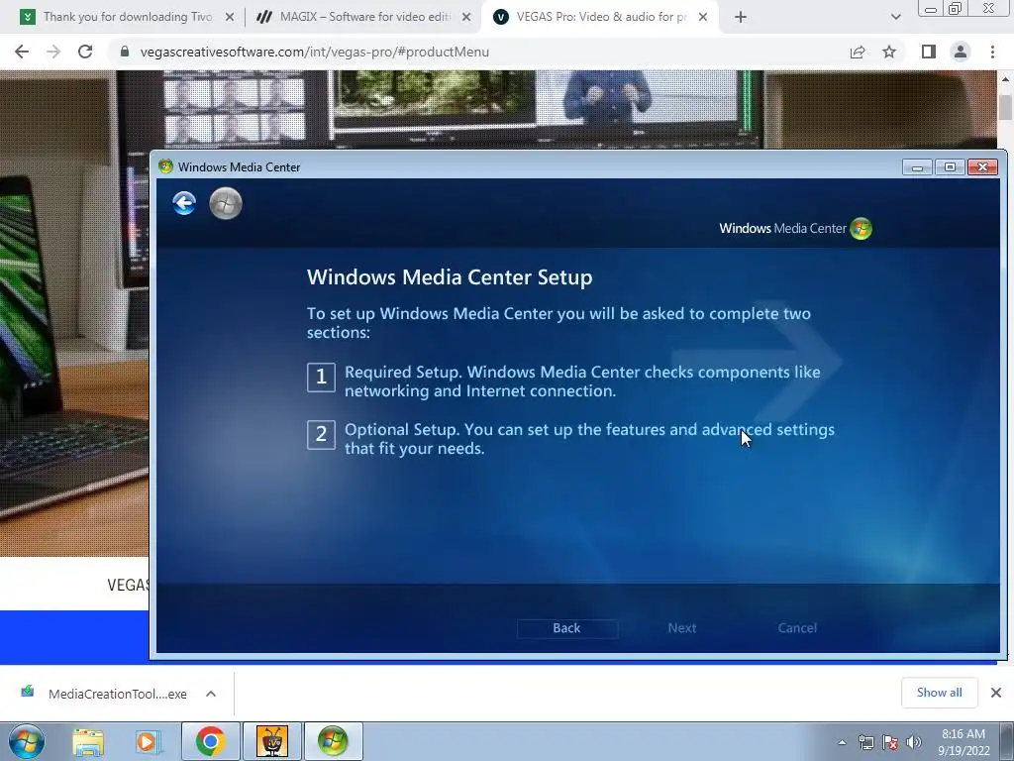
Task: Open the network status tray icon
Action: pyautogui.click(x=865, y=742)
